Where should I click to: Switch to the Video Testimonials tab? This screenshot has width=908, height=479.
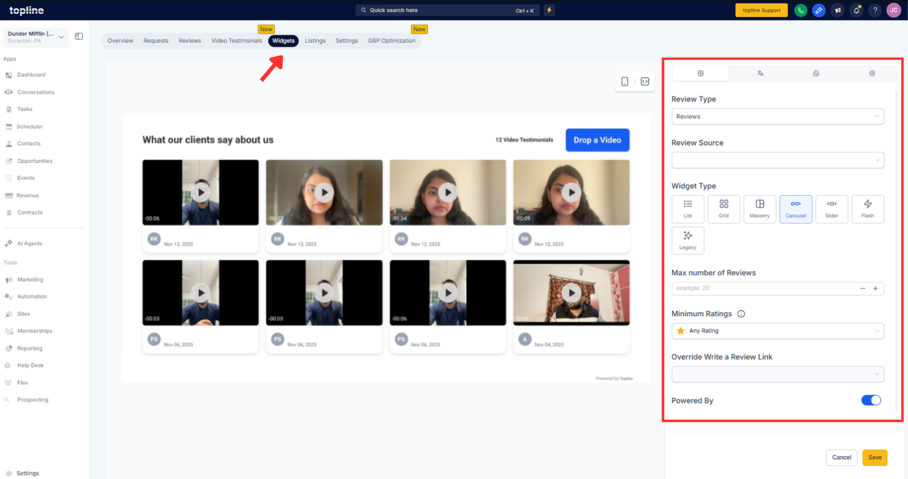coord(236,41)
